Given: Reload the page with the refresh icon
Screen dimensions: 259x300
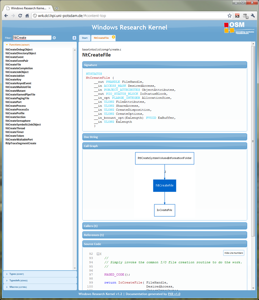Looking at the screenshot, I should [20, 16].
